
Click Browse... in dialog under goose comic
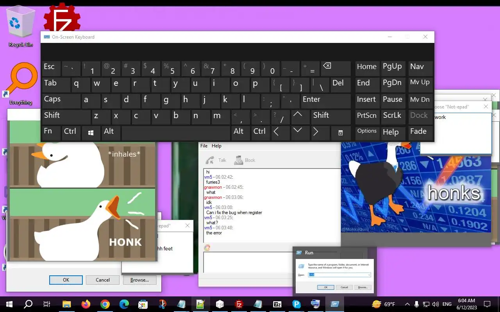[139, 280]
